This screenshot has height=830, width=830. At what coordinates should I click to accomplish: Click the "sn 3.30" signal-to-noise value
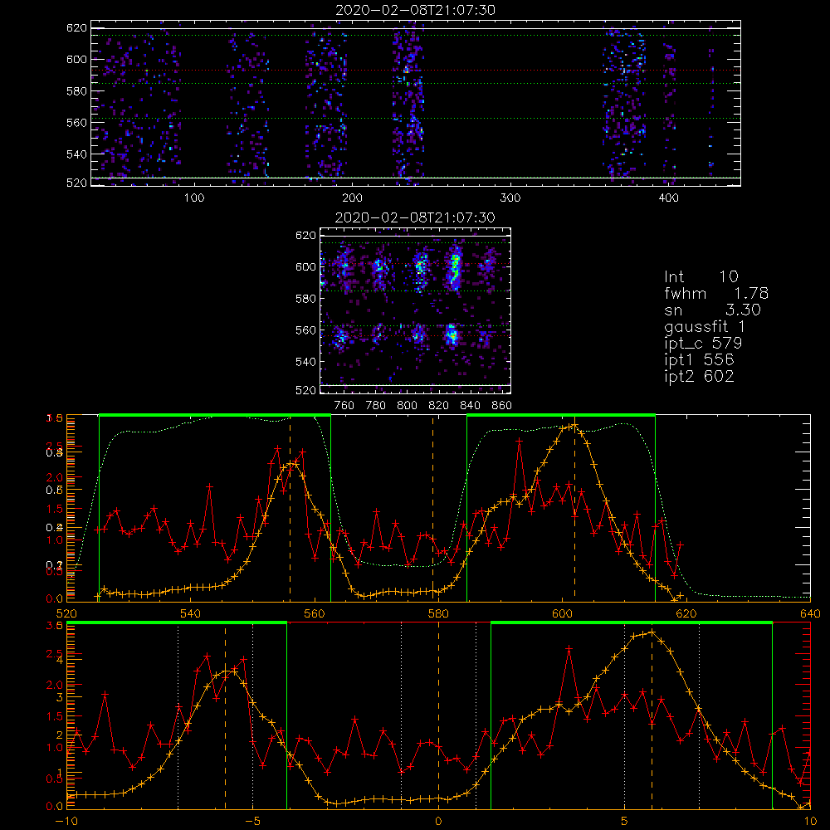click(712, 310)
